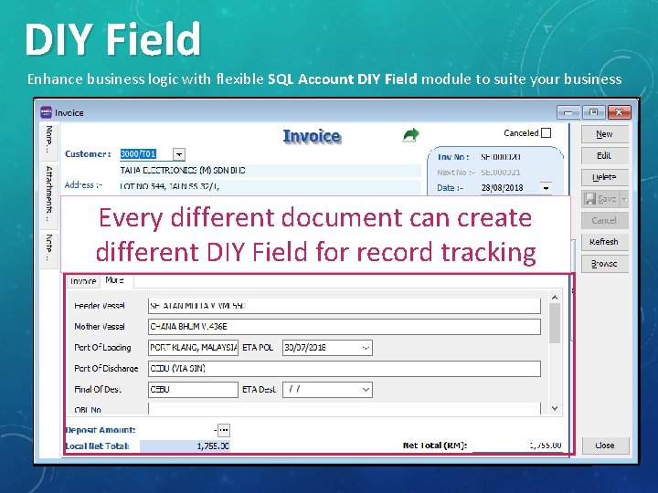Click the Cancel button
This screenshot has height=493, width=658.
(604, 221)
